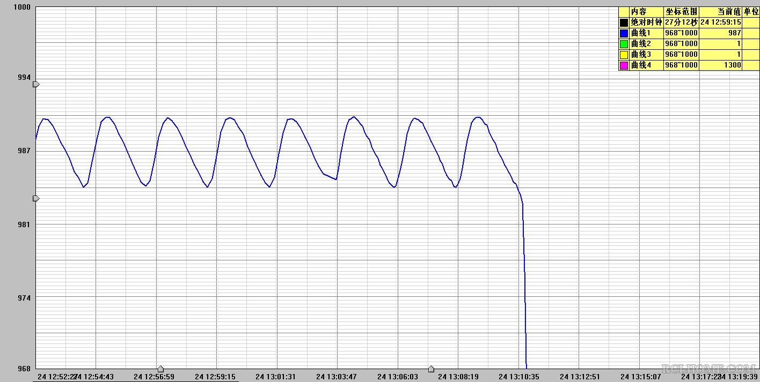The image size is (760, 382).
Task: Click the current value 1300 of 曲线4
Action: (721, 65)
